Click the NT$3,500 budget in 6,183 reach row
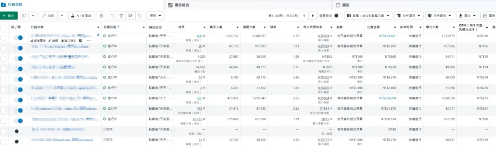The width and height of the screenshot is (496, 146). [356, 77]
